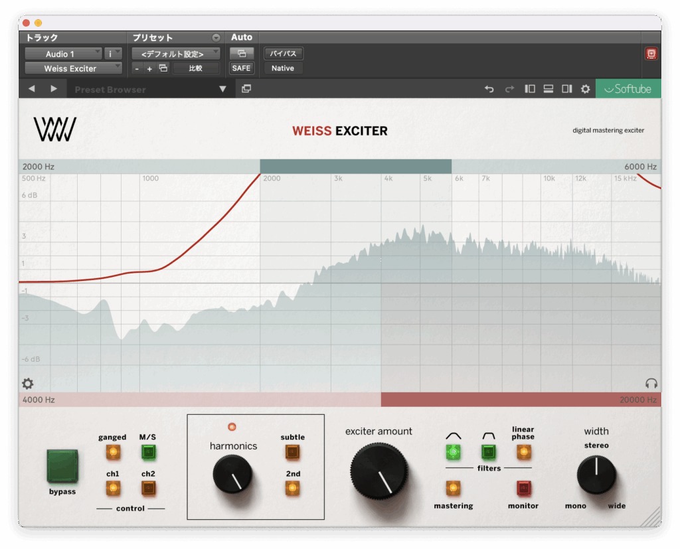Open plug-in automation enable window icon
The width and height of the screenshot is (680, 549).
242,53
